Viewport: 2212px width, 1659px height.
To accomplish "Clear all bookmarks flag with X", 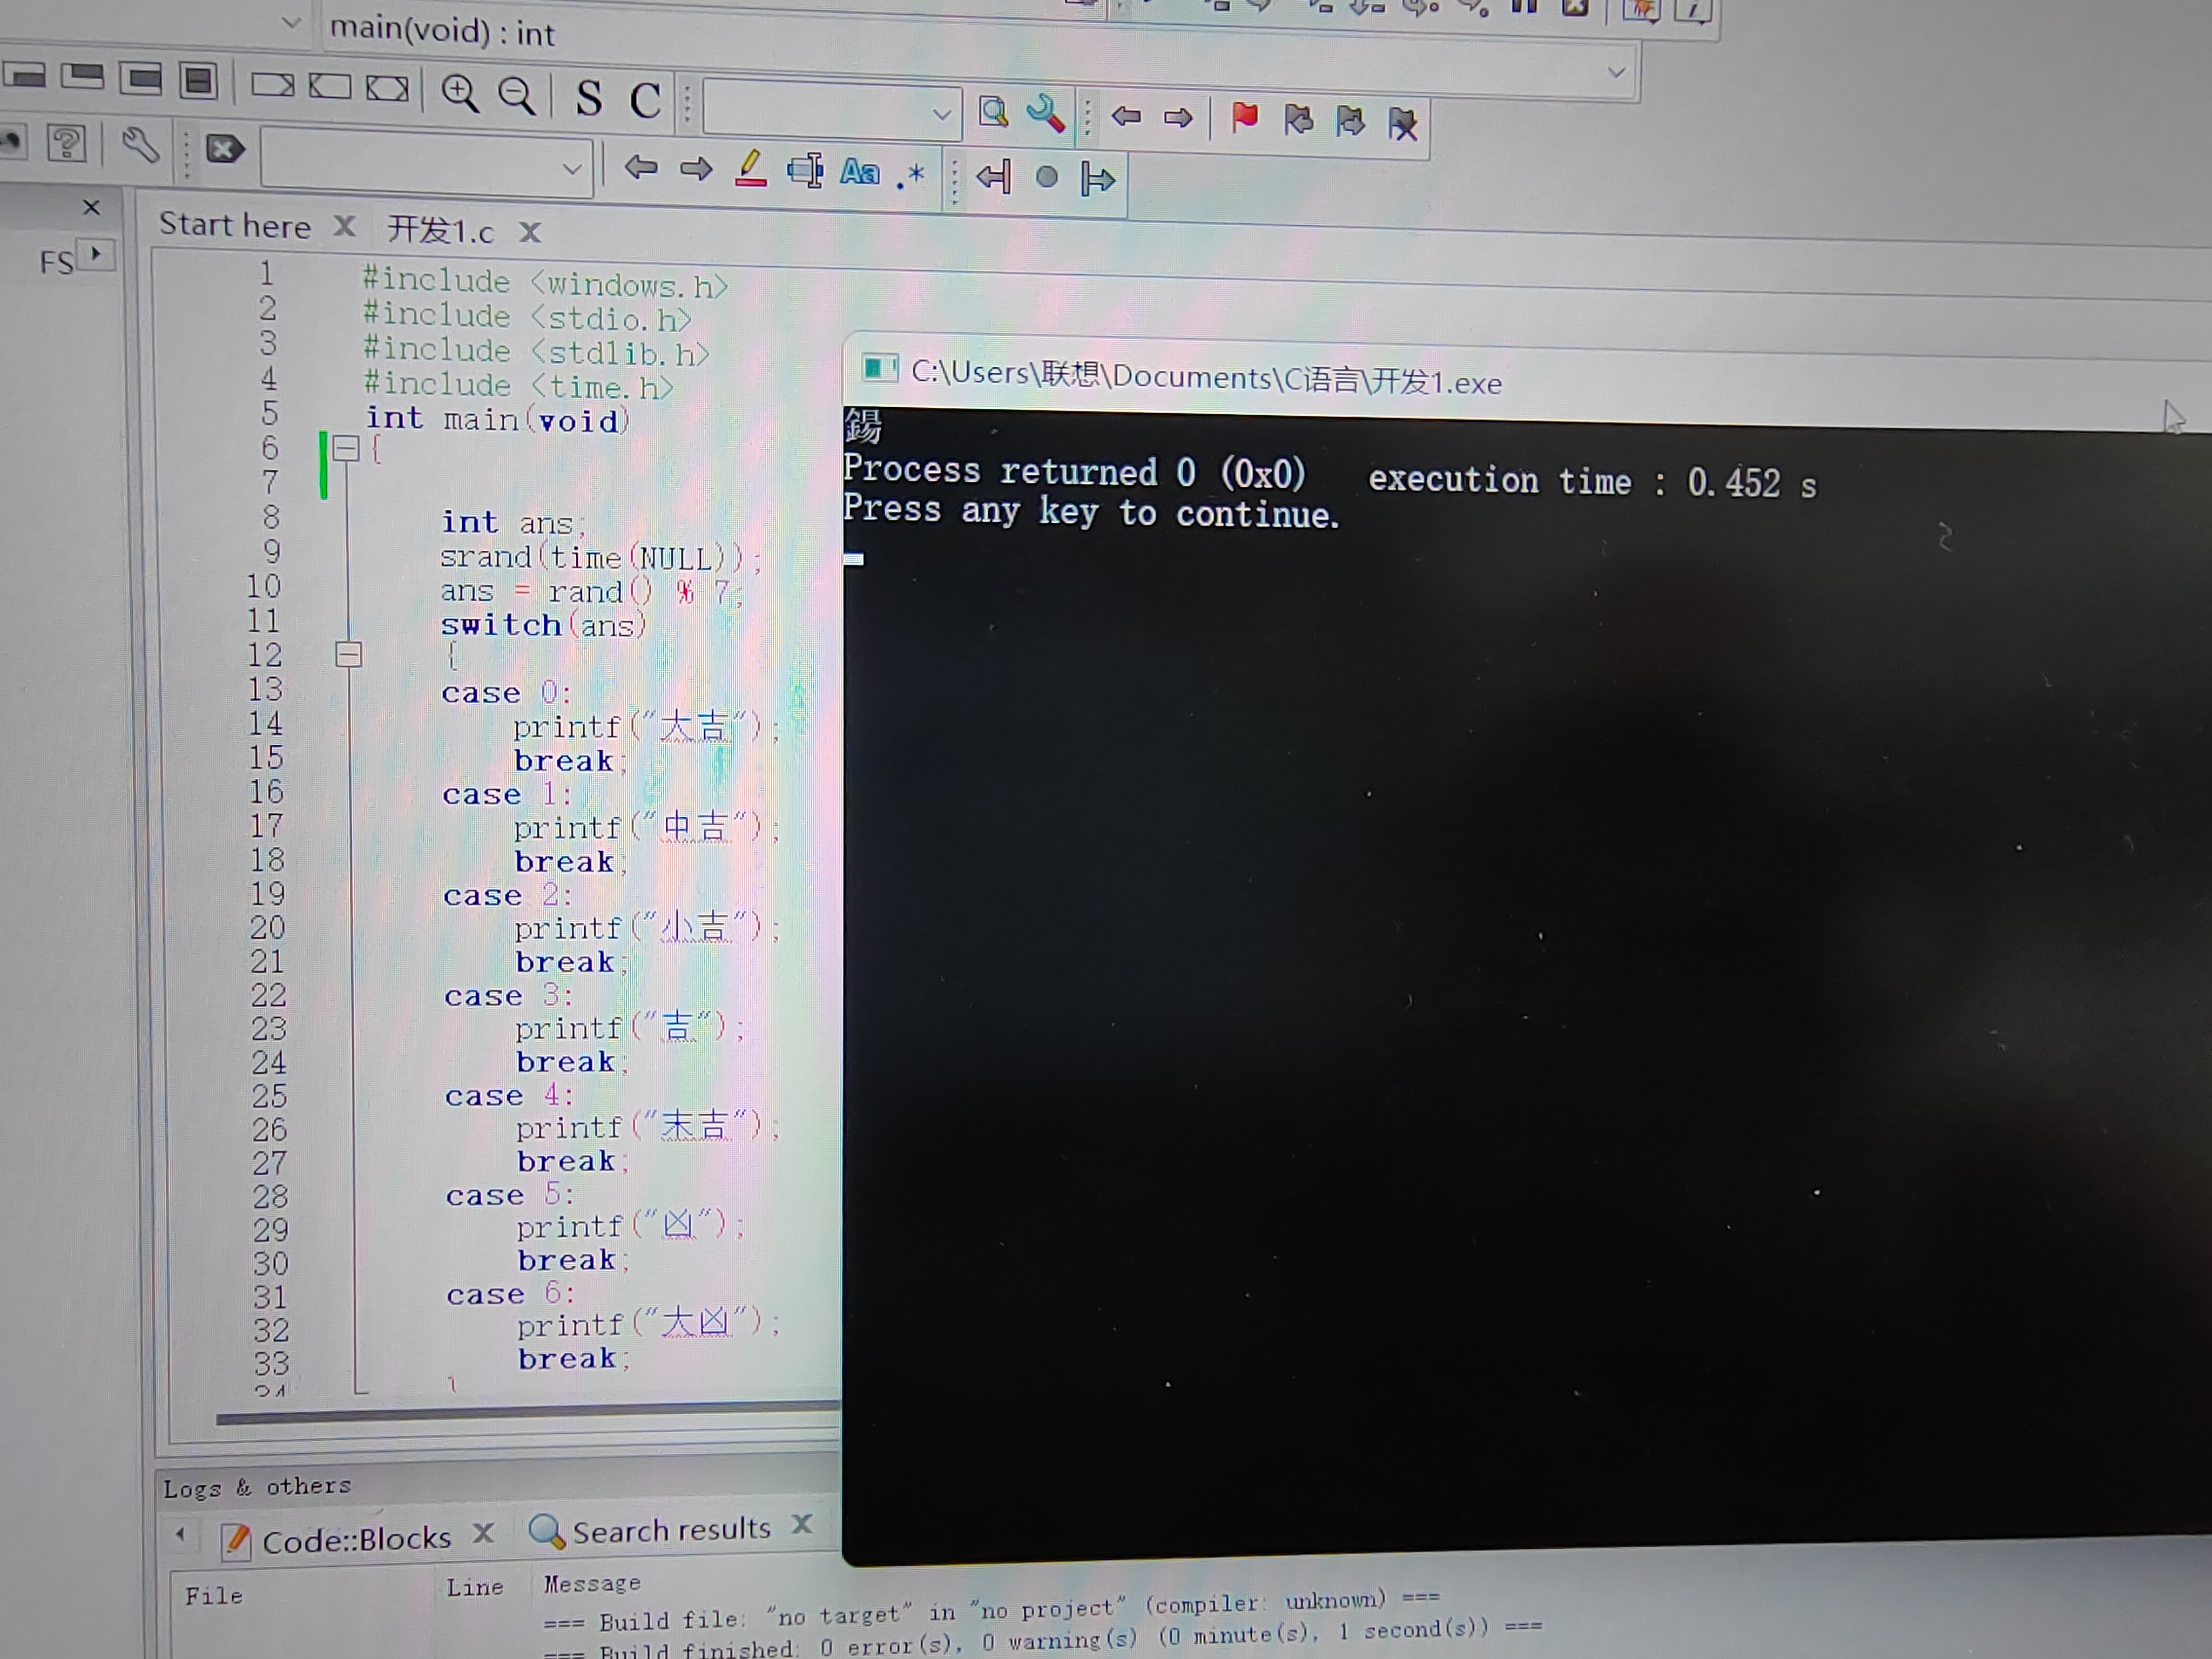I will click(1402, 123).
